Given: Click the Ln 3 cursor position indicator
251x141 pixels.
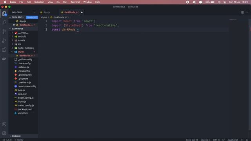Looking at the screenshot, I should click(192, 140).
